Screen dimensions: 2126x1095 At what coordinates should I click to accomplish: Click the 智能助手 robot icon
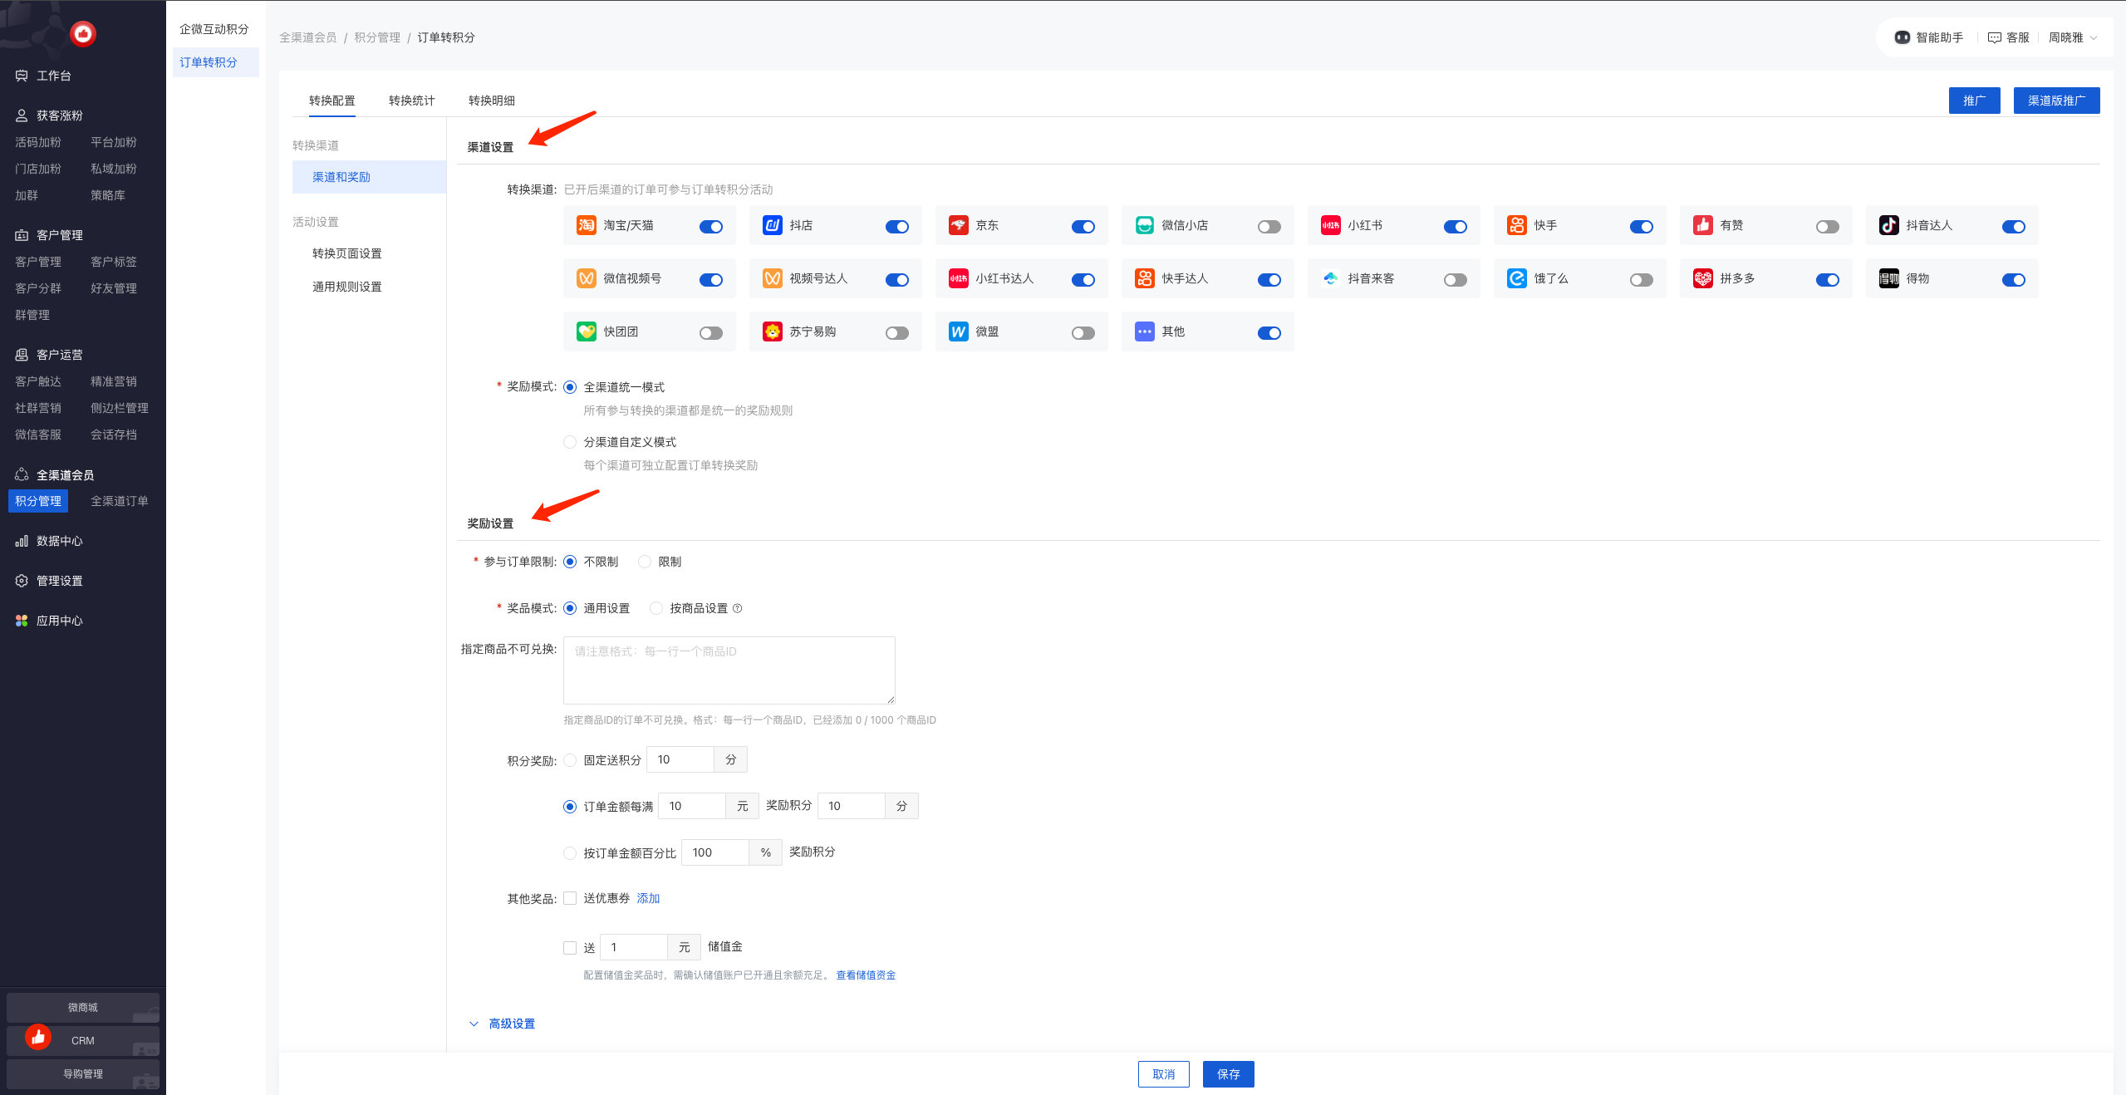click(1902, 37)
